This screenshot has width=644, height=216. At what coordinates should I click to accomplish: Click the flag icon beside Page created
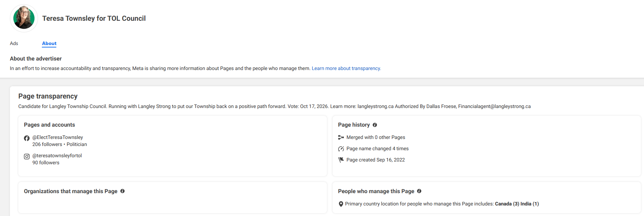(341, 160)
